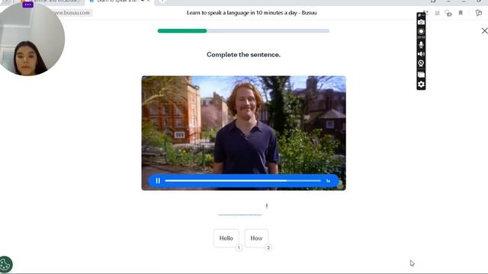Click the round record button in the recorder toolbar
The image size is (488, 274).
click(421, 31)
